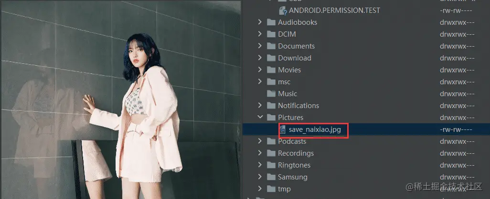Expand the tmp folder chevron
The height and width of the screenshot is (199, 490).
(260, 189)
